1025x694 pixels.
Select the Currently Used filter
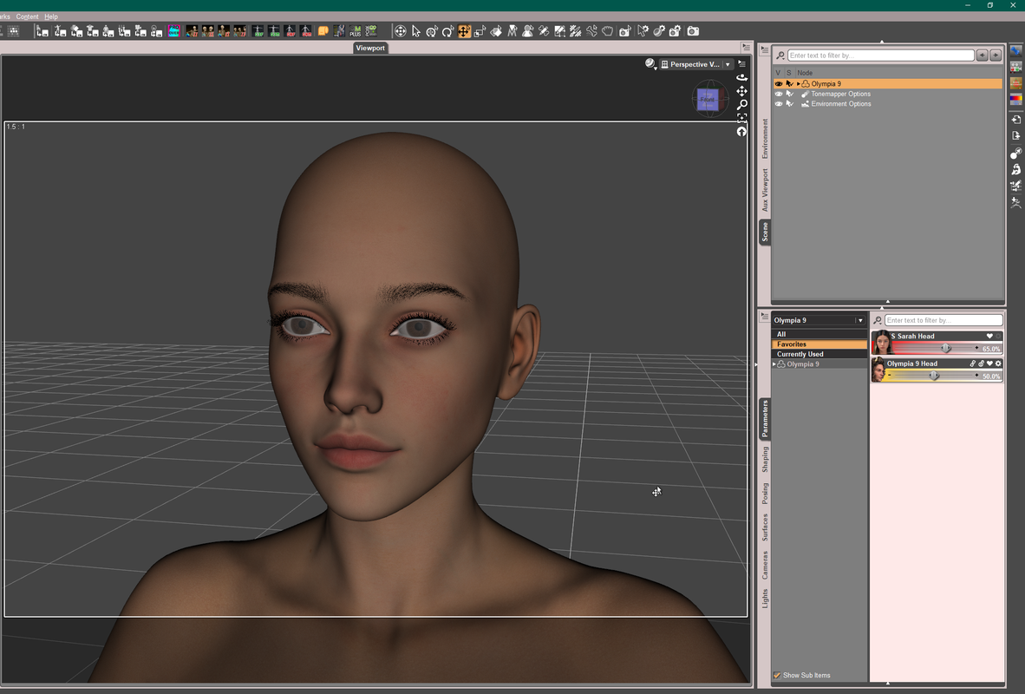pos(800,354)
